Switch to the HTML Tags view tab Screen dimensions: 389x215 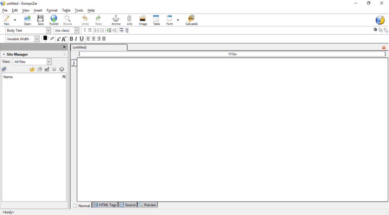pos(105,205)
